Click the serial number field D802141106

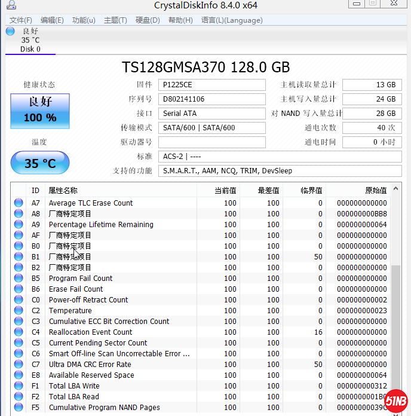213,99
